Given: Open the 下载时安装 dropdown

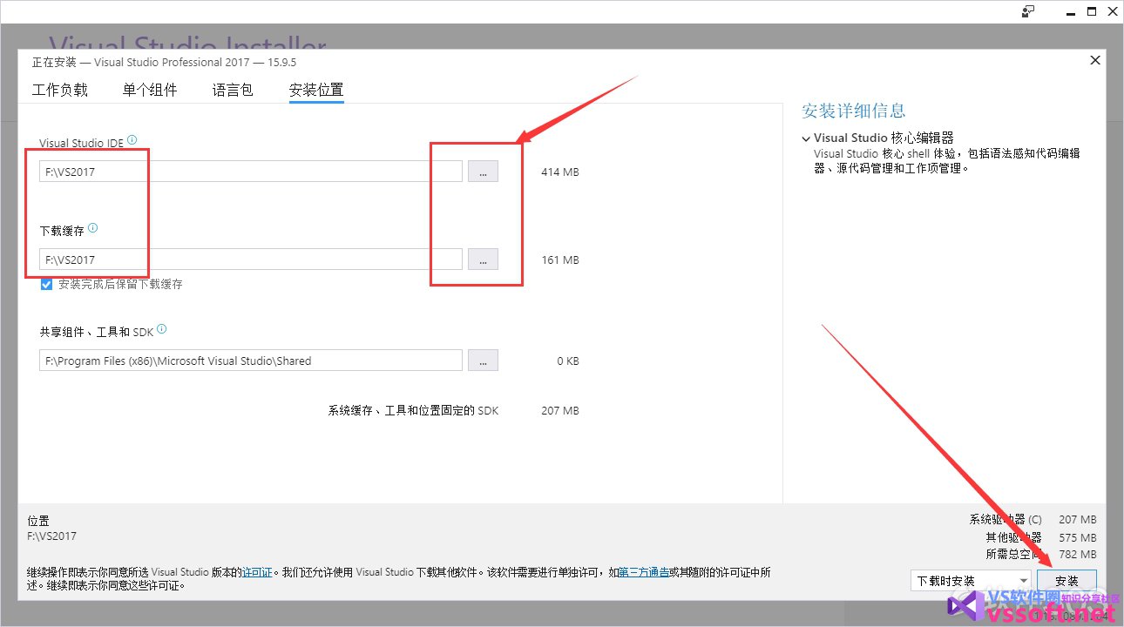Looking at the screenshot, I should [x=971, y=580].
